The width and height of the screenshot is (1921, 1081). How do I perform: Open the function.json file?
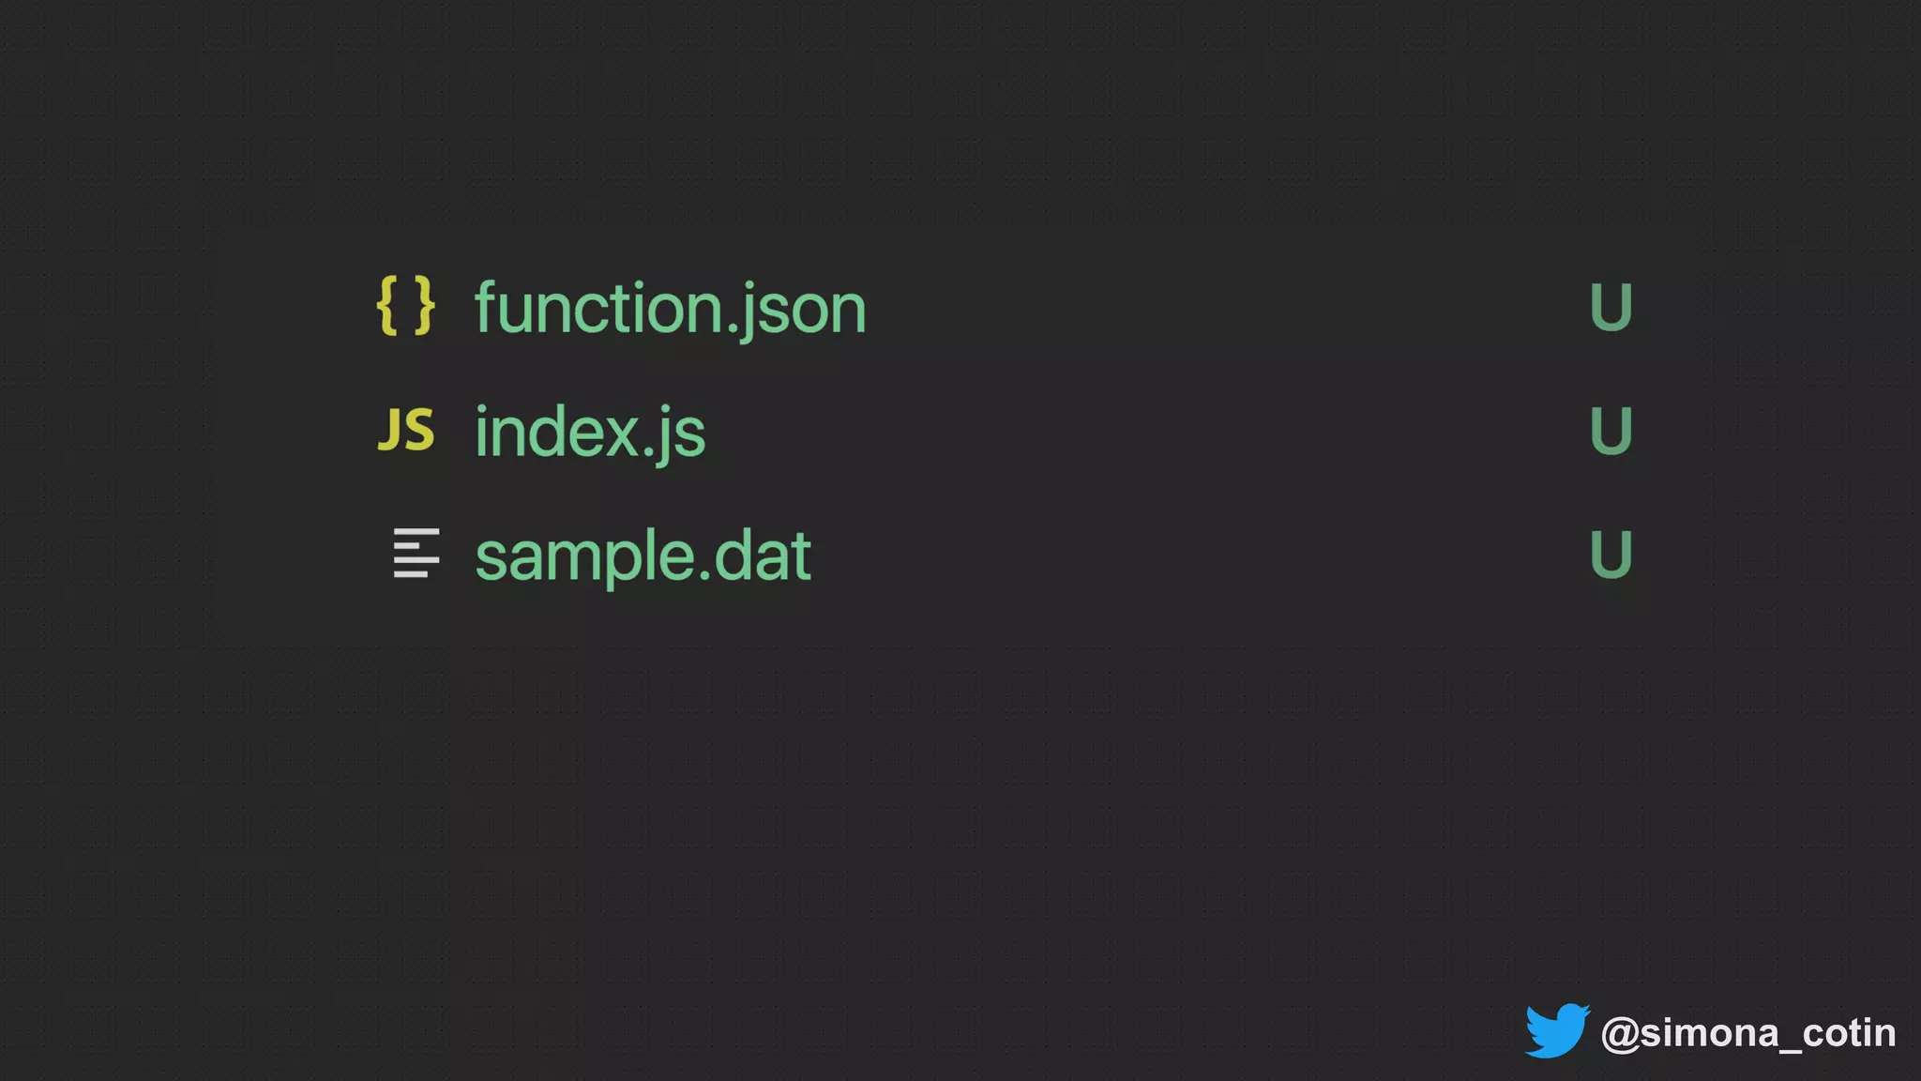670,308
